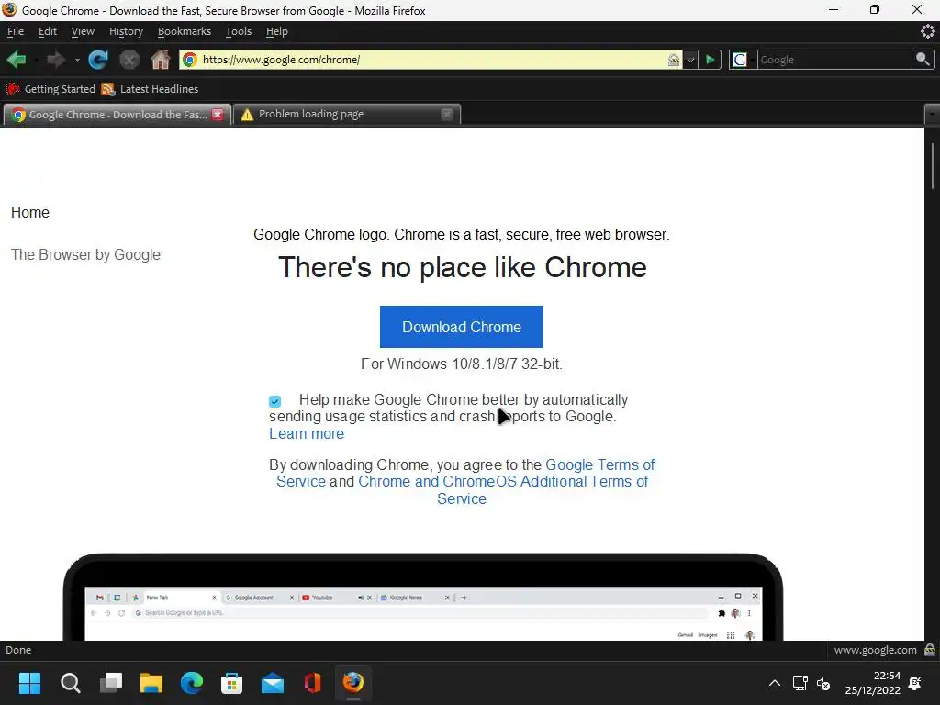Click The Browser by Google link
Image resolution: width=940 pixels, height=705 pixels.
tap(85, 255)
